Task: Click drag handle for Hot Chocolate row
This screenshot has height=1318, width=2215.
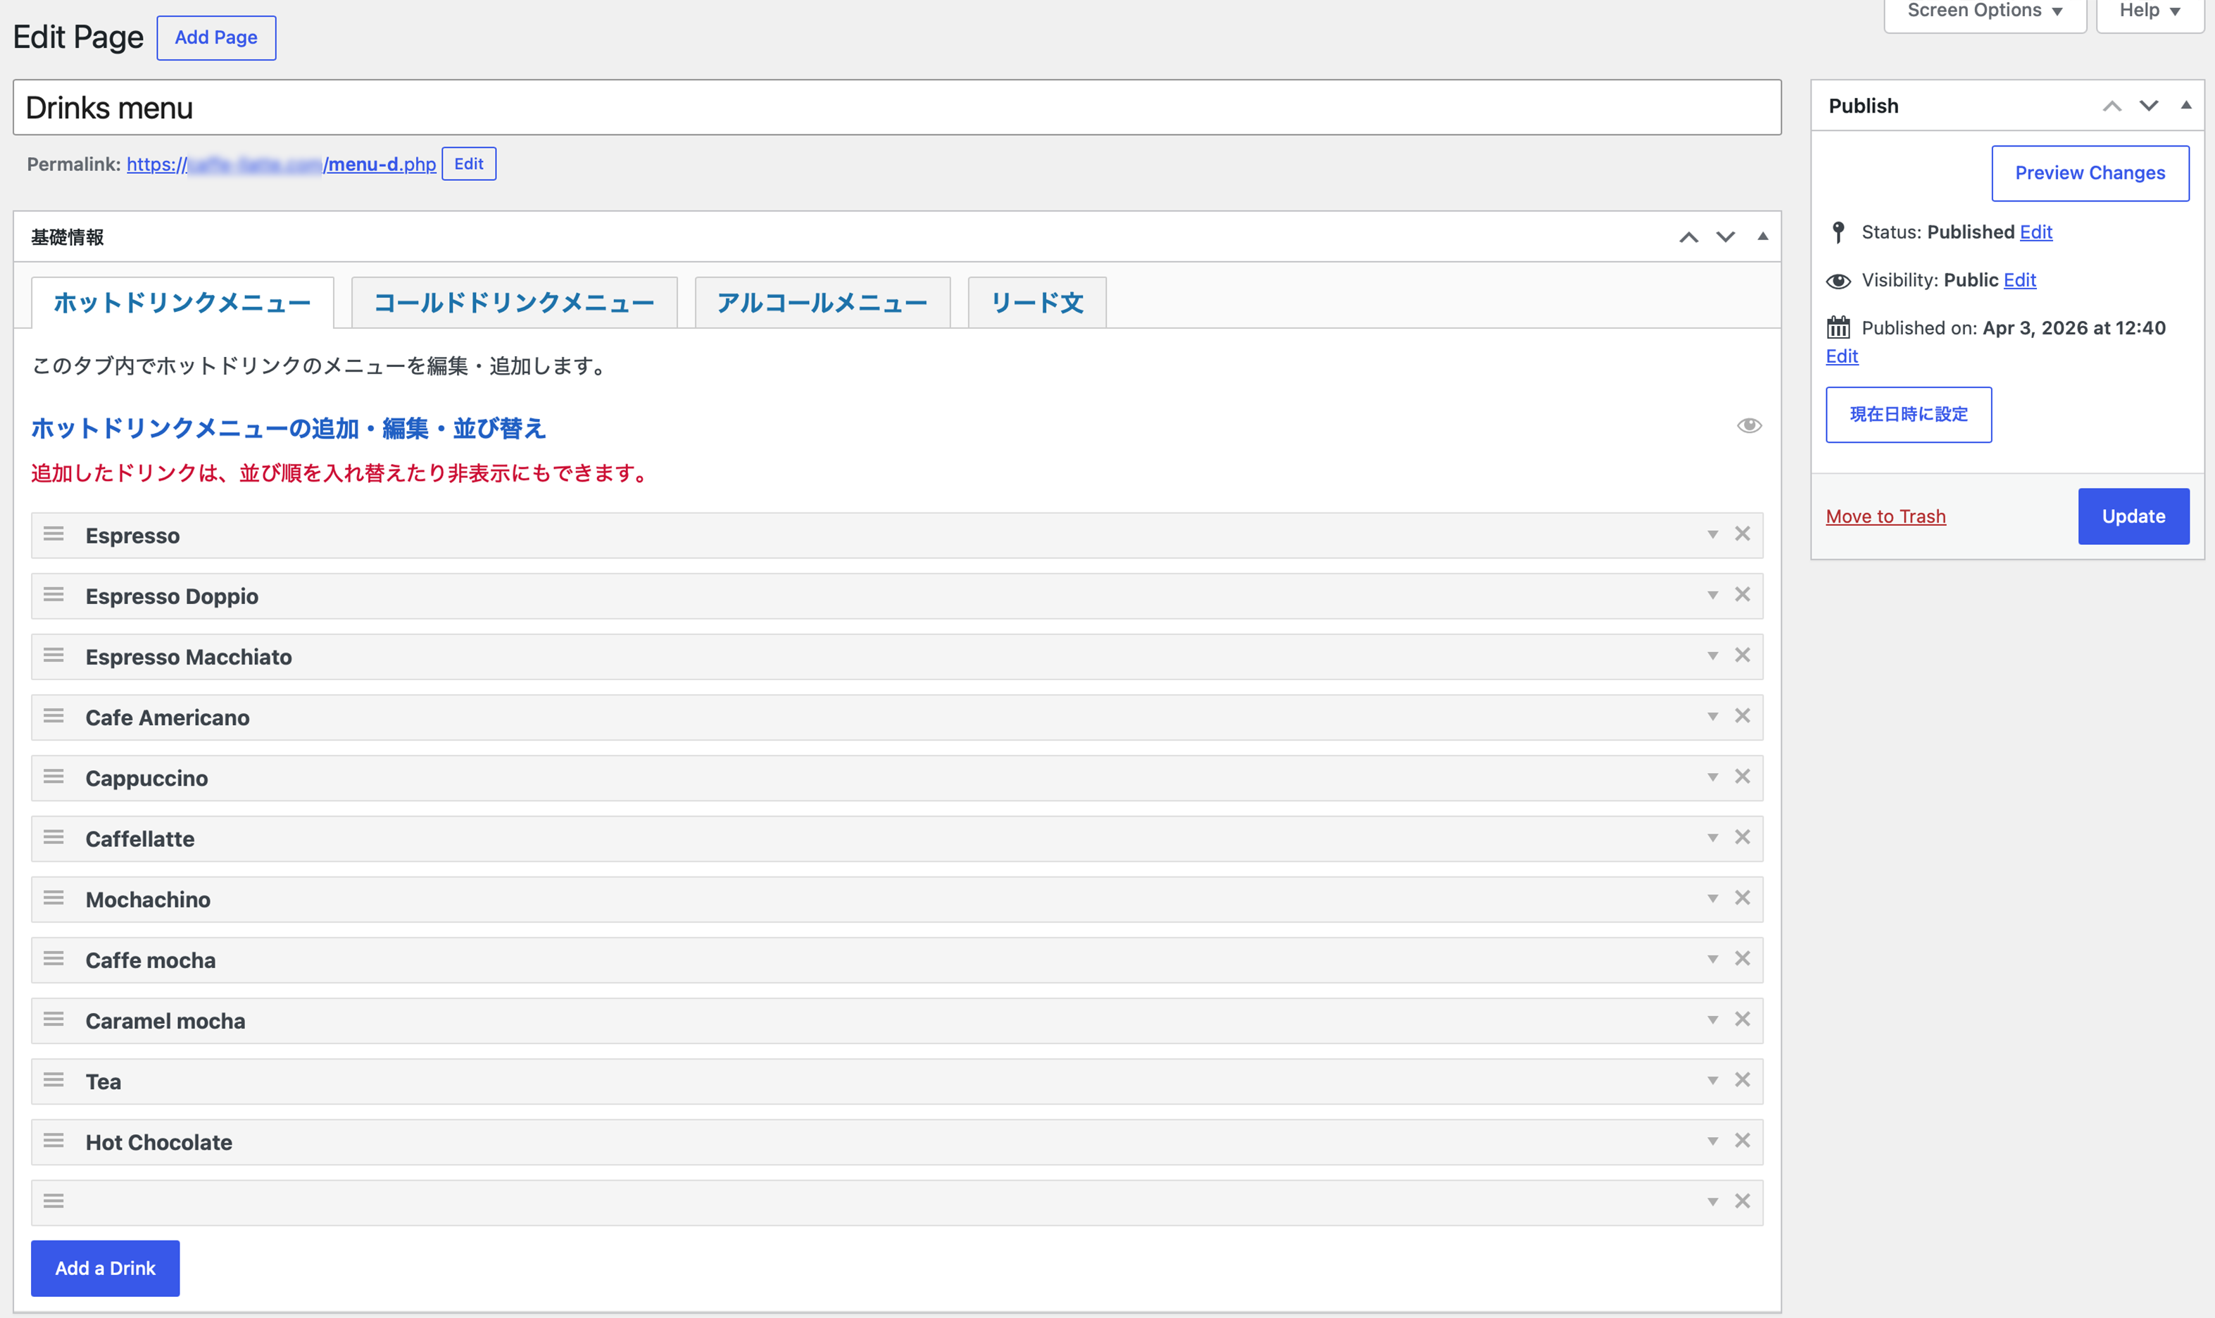Action: point(54,1141)
